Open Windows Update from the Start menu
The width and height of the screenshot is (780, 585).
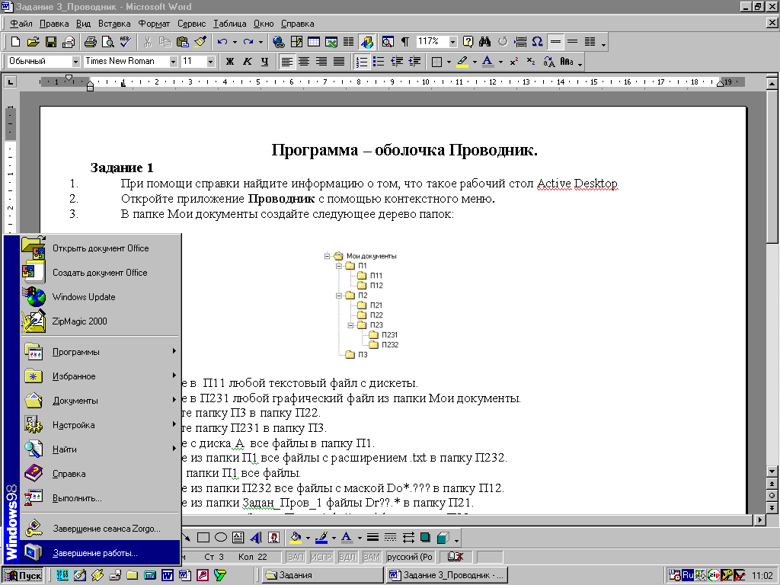(99, 297)
